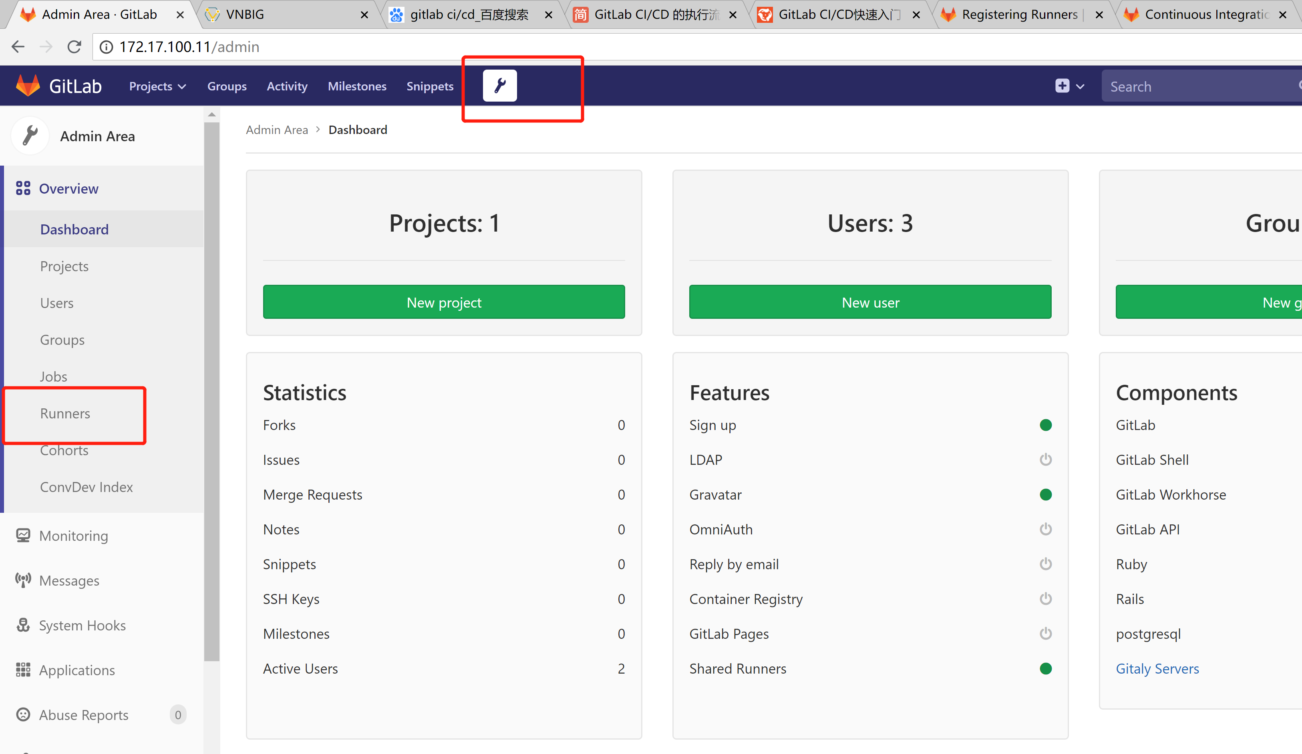Open the Gitaly Servers link
The width and height of the screenshot is (1302, 754).
(1157, 668)
